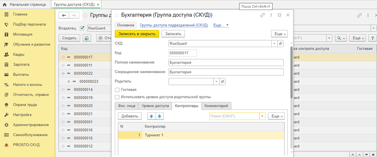Toggle the Владелец filter checkbox
Viewport: 377px width, 157px height.
tap(82, 28)
